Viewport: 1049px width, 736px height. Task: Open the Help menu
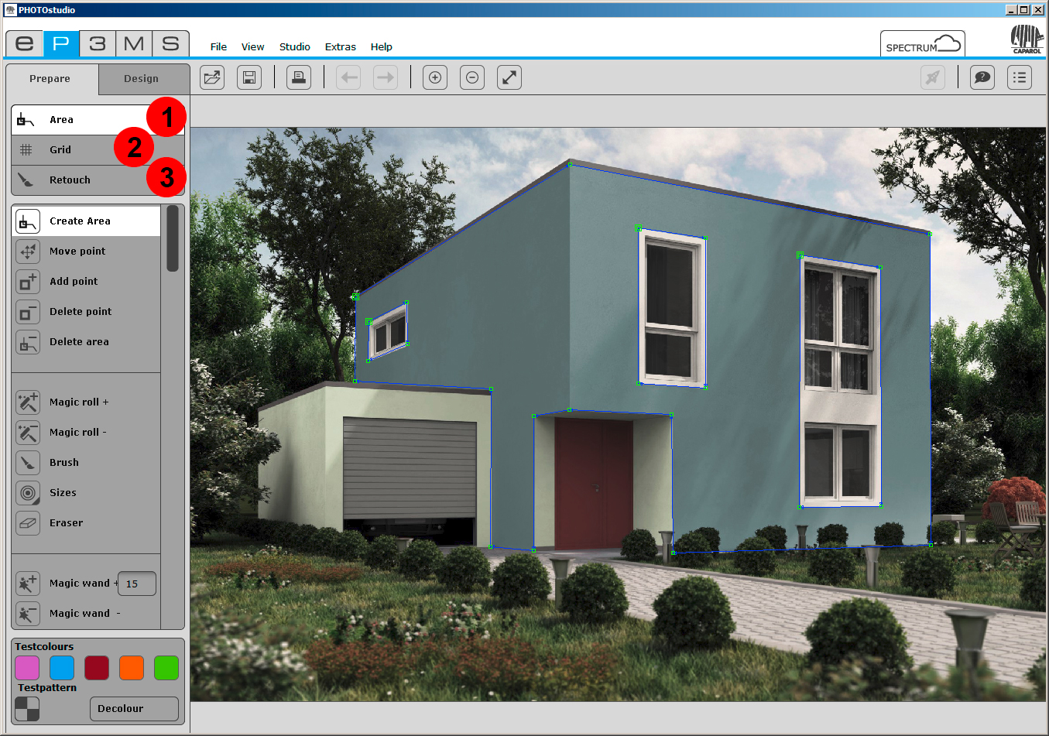(x=381, y=47)
